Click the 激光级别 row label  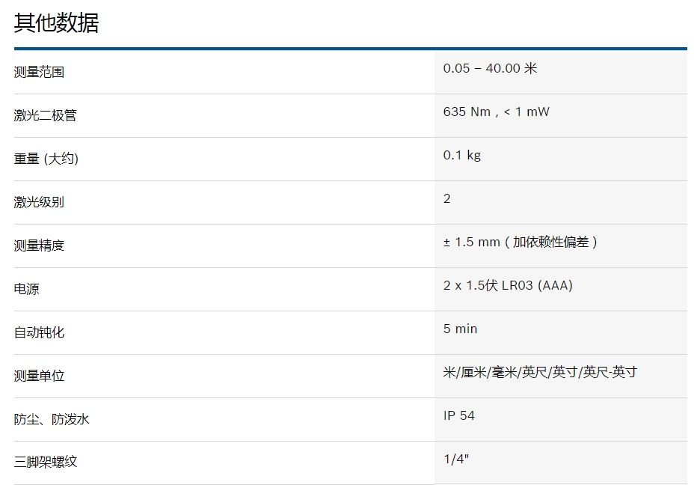click(x=39, y=203)
